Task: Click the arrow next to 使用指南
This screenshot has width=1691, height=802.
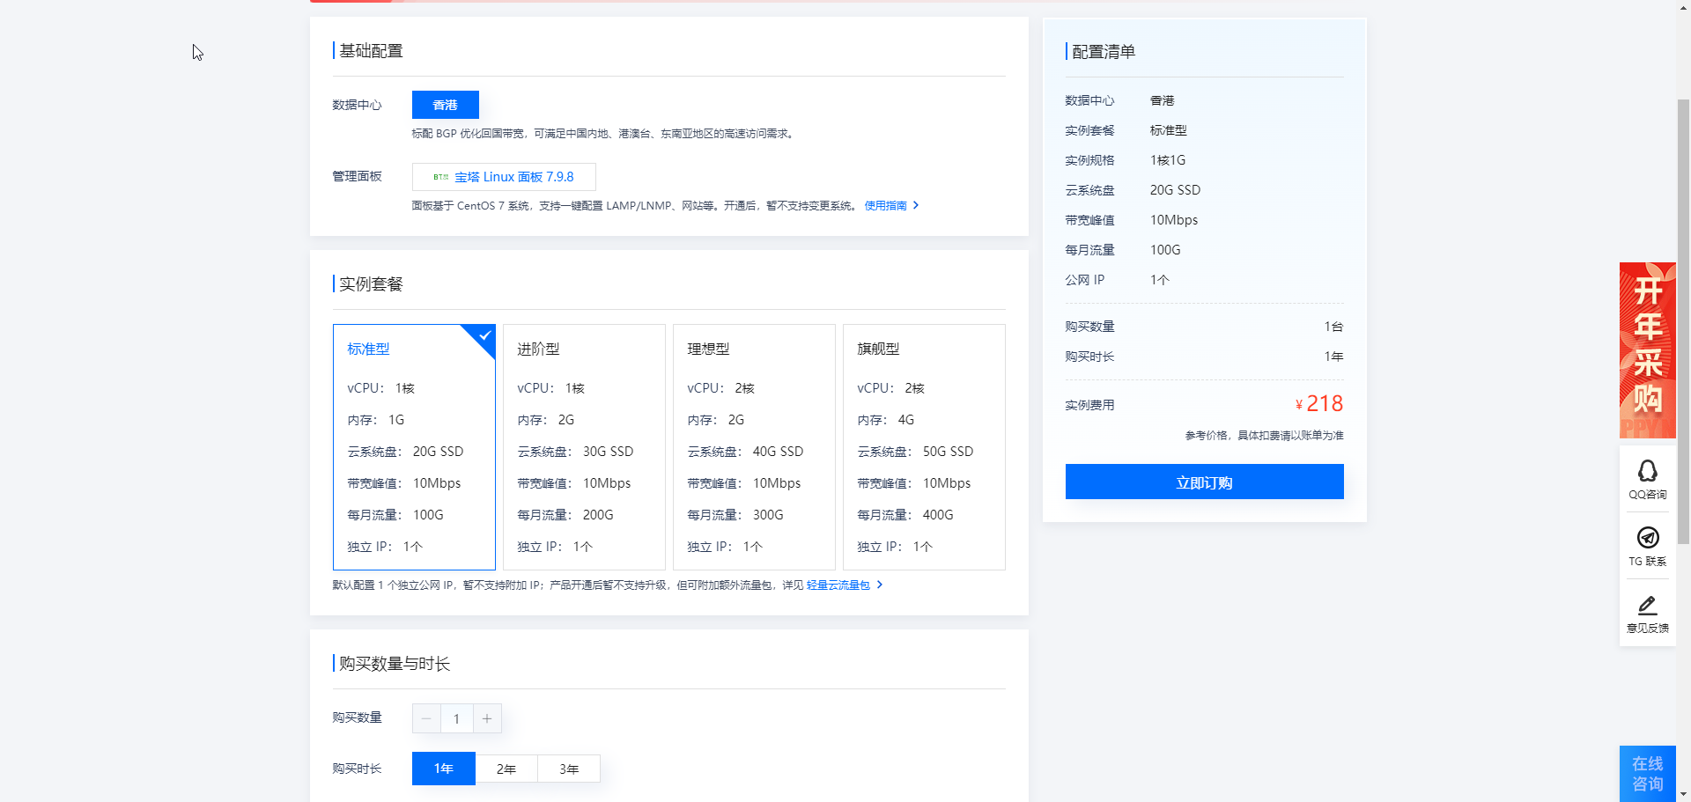Action: (x=916, y=205)
